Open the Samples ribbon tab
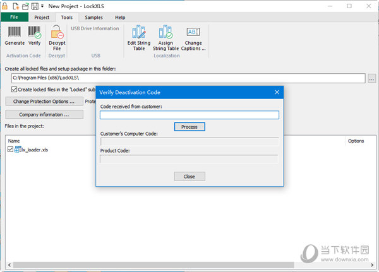The width and height of the screenshot is (379, 272). pyautogui.click(x=93, y=18)
